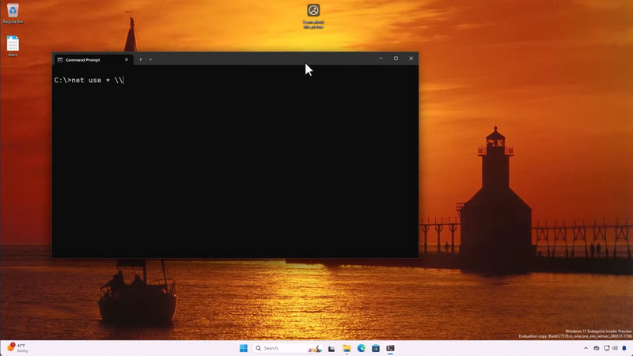Launch File Explorer from the taskbar
The width and height of the screenshot is (633, 356).
coord(347,348)
